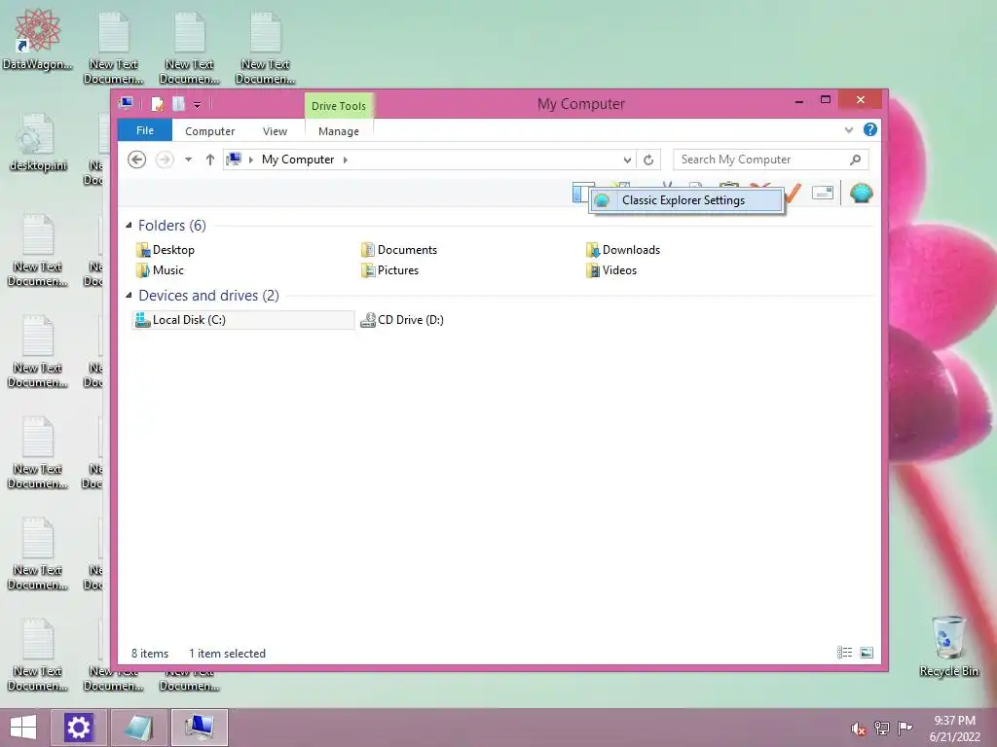Expand the address bar history dropdown
The width and height of the screenshot is (997, 747).
point(627,160)
